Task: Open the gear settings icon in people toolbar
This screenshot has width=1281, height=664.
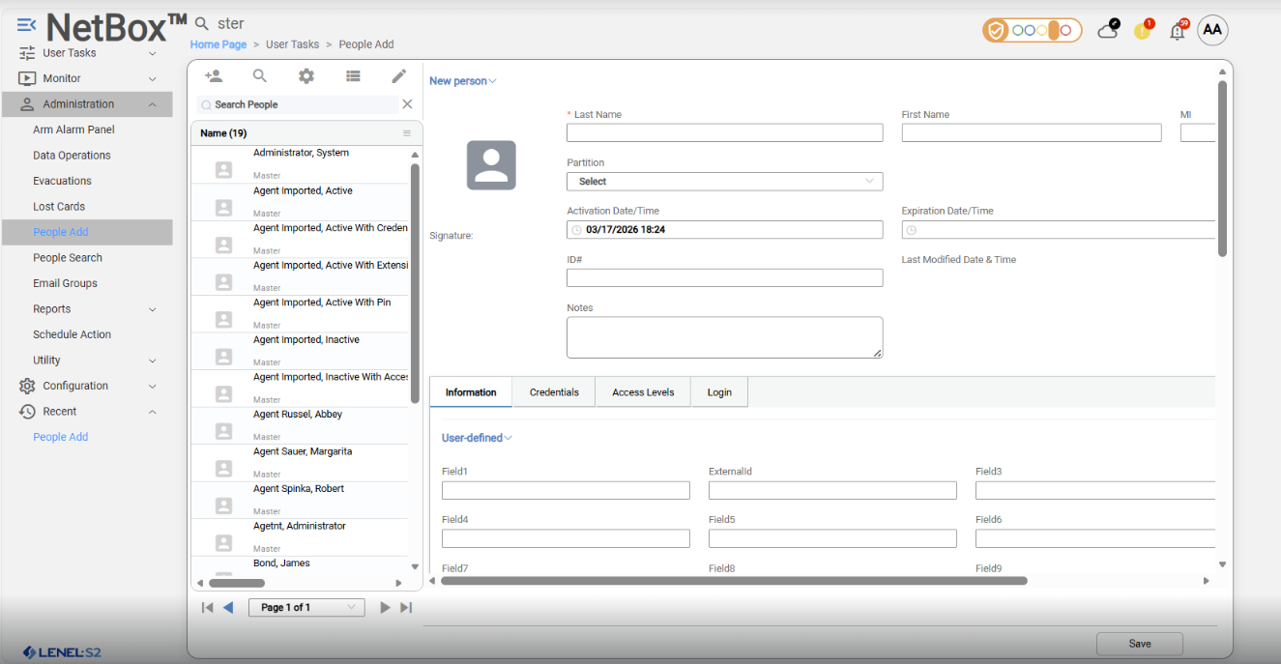Action: (306, 76)
